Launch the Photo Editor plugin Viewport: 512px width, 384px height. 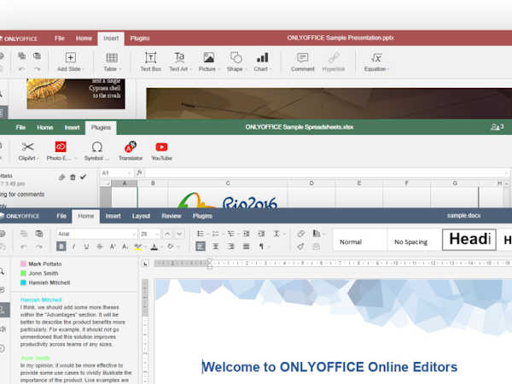pyautogui.click(x=61, y=151)
